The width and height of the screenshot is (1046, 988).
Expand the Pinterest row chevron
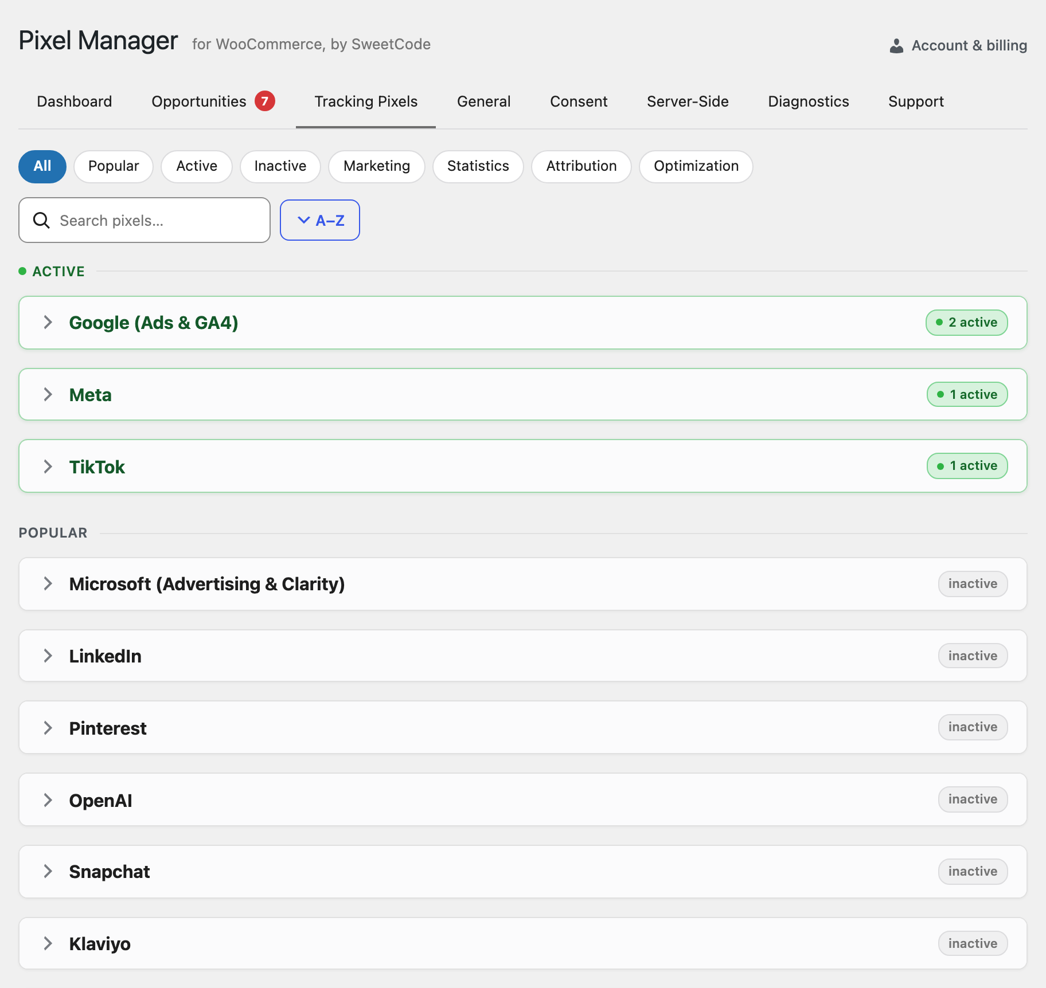(x=48, y=728)
